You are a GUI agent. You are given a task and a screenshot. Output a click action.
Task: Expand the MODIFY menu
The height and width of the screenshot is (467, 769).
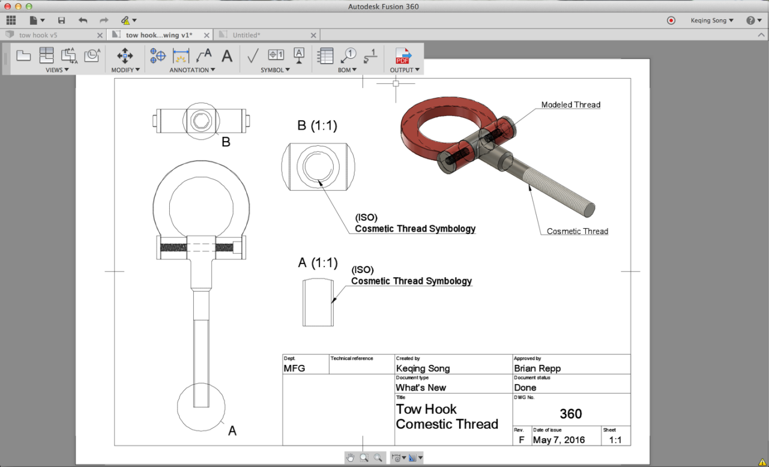(x=125, y=70)
